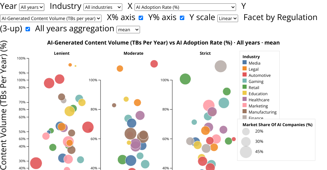Click the large green bubble in Strict panel
Image resolution: width=327 pixels, height=170 pixels.
pos(185,79)
